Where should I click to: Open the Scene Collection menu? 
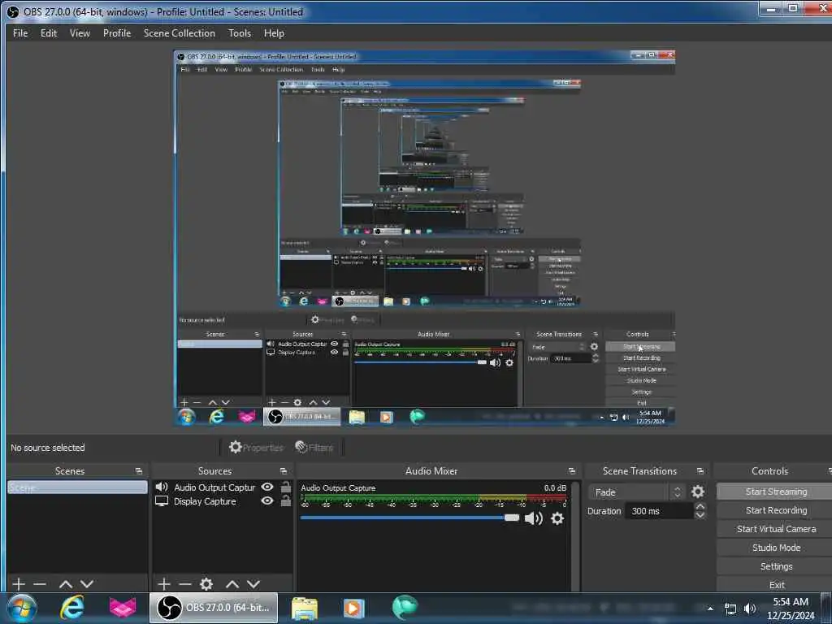point(180,32)
